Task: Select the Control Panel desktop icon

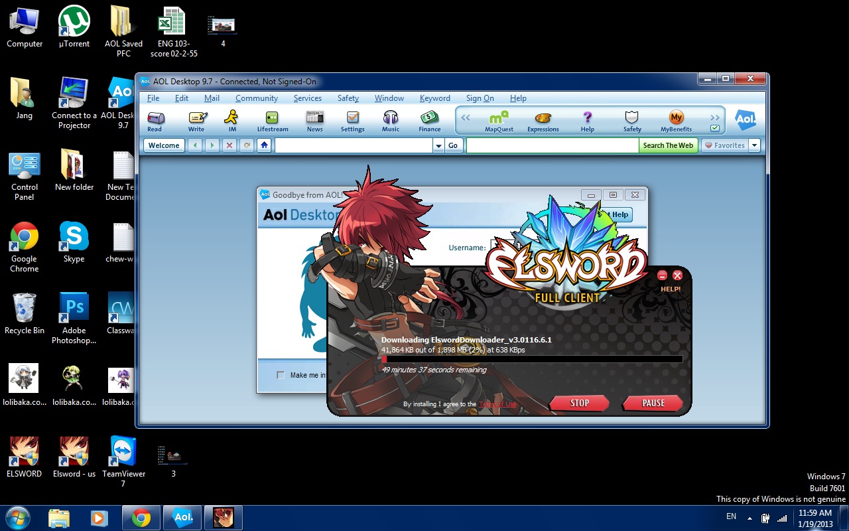Action: click(x=25, y=176)
